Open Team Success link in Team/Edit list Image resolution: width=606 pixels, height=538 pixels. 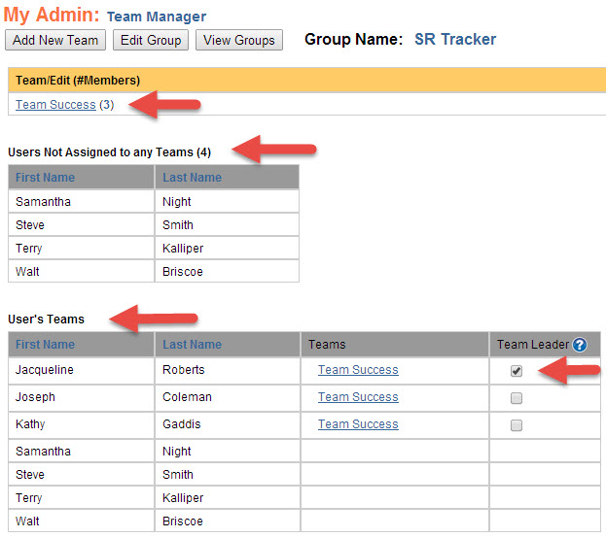pyautogui.click(x=55, y=105)
